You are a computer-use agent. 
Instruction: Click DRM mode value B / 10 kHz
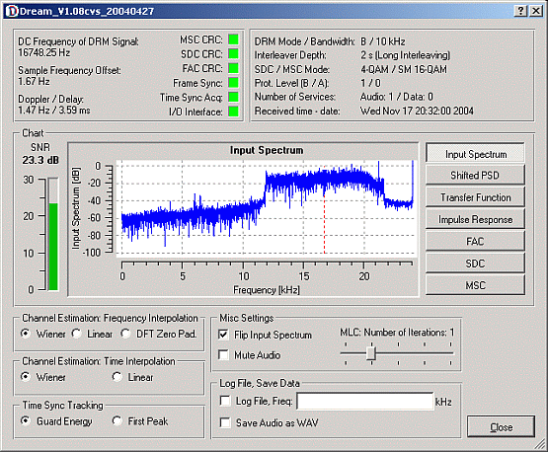383,41
